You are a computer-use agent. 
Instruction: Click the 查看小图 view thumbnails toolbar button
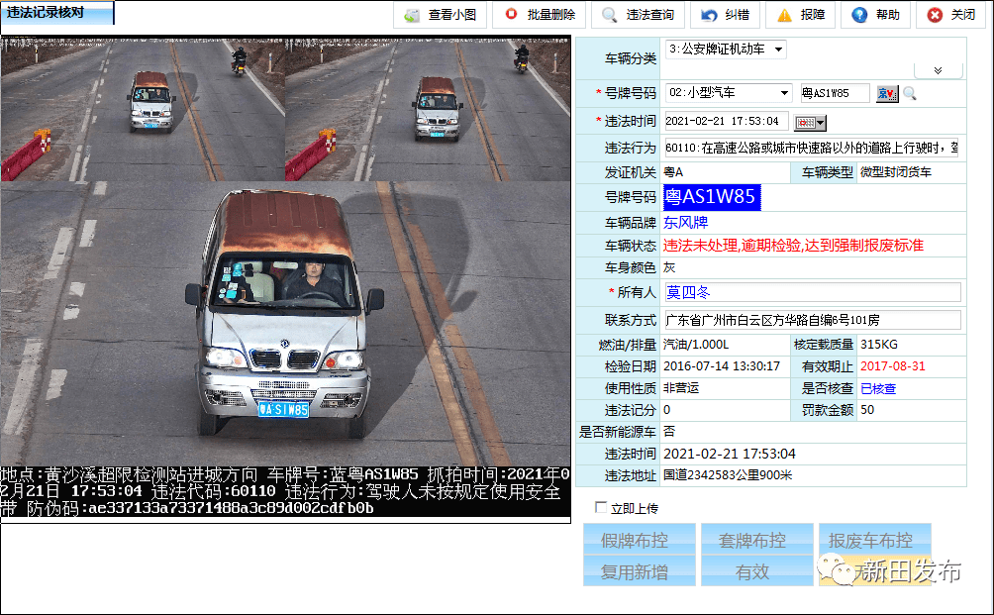point(441,15)
